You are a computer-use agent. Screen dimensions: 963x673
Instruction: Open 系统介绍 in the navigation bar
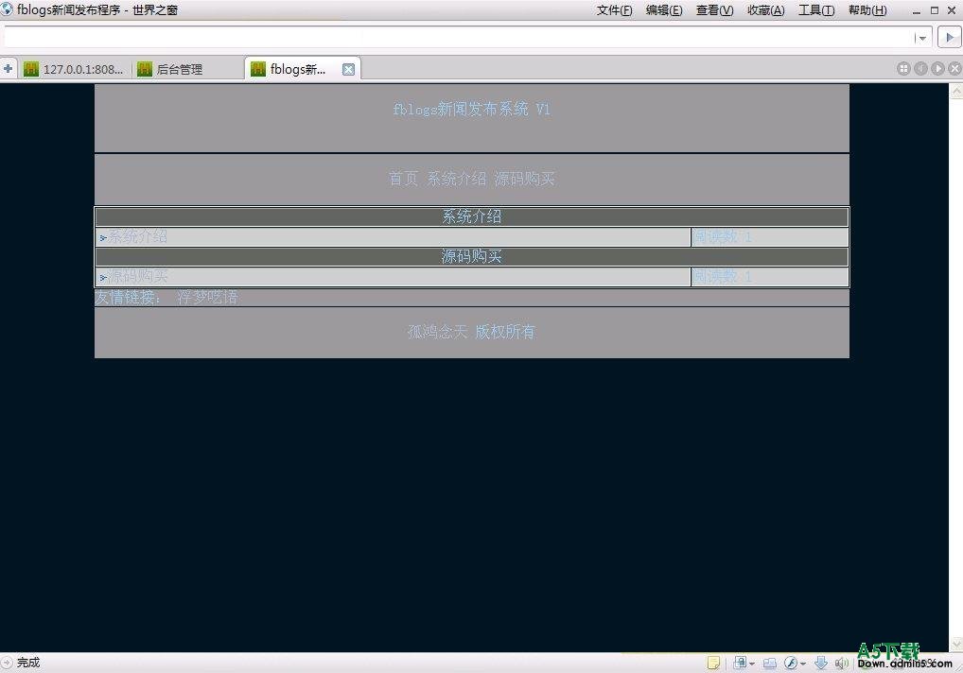[x=456, y=179]
